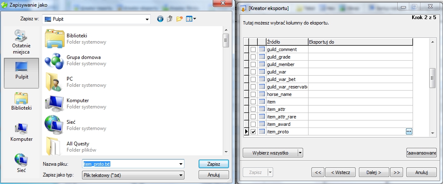Click Anuluj in the export wizard
The image size is (443, 184).
(421, 172)
